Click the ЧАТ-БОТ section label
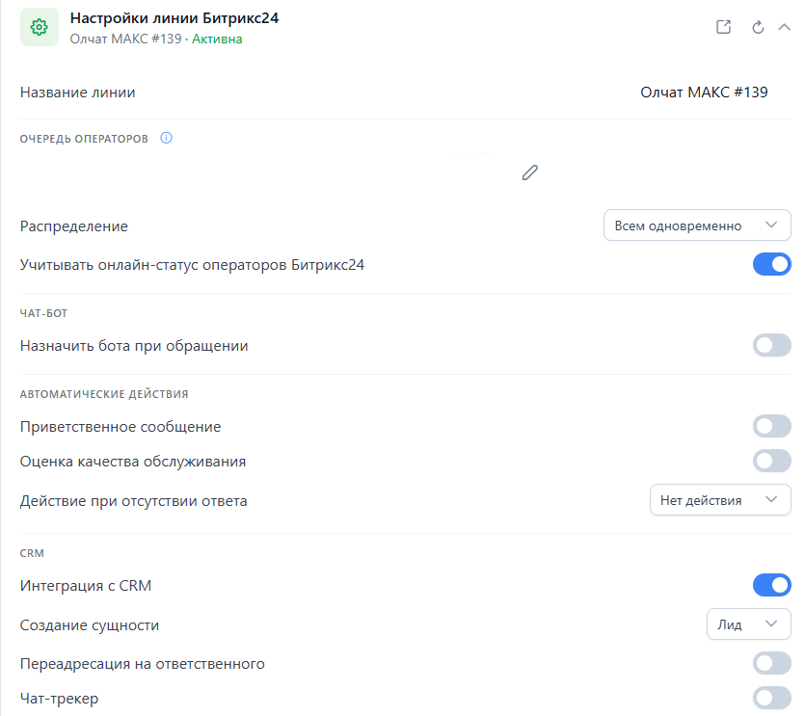 pyautogui.click(x=43, y=313)
